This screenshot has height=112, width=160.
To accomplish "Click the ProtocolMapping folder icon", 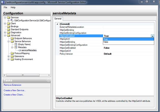I will coord(12,53).
